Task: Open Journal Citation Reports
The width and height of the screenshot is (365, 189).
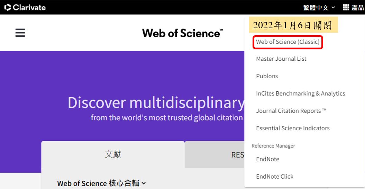Action: (291, 111)
